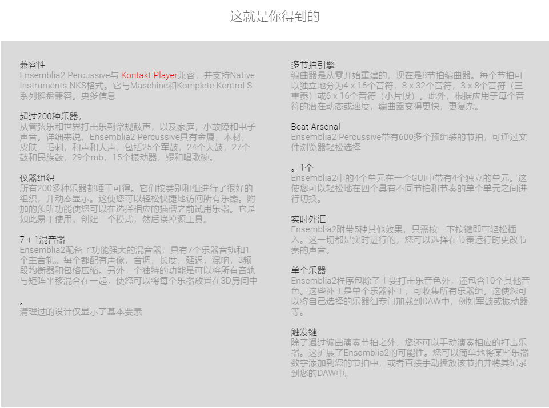Open the red Kontakt Player link

coord(149,75)
